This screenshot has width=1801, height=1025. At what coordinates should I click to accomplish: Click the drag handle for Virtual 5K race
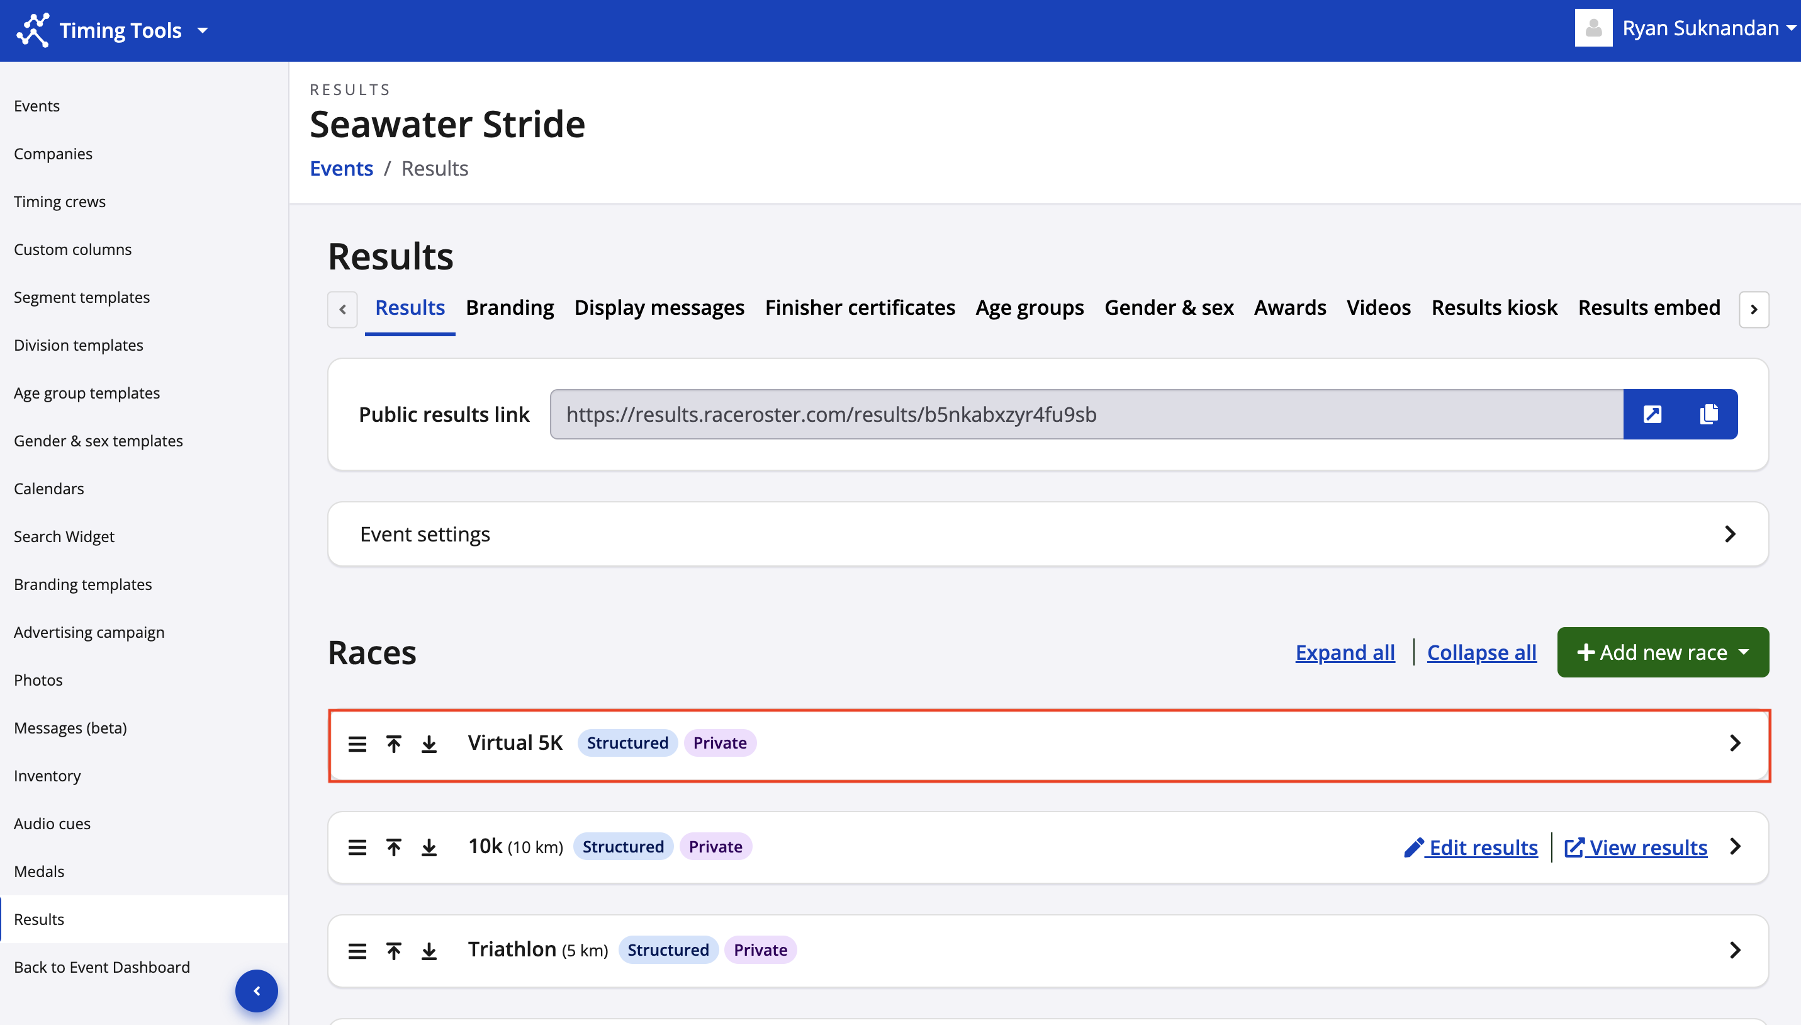coord(357,744)
